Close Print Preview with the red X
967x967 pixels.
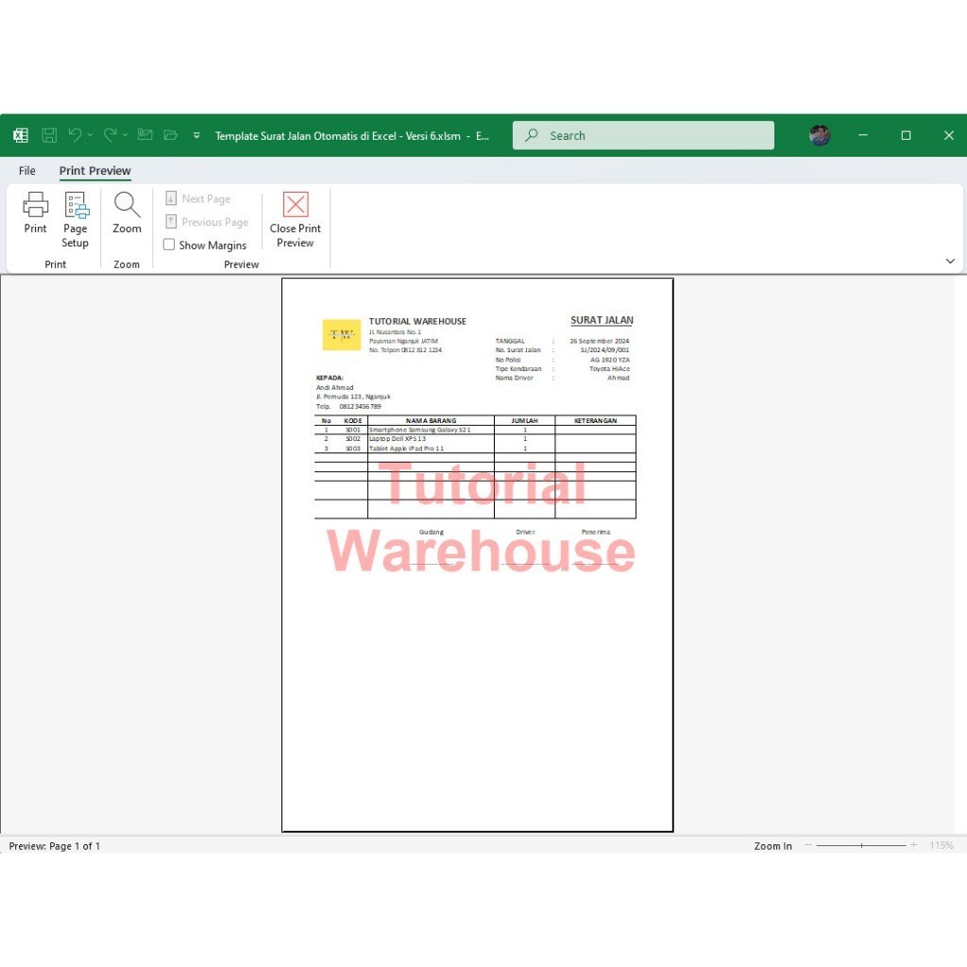pos(296,219)
